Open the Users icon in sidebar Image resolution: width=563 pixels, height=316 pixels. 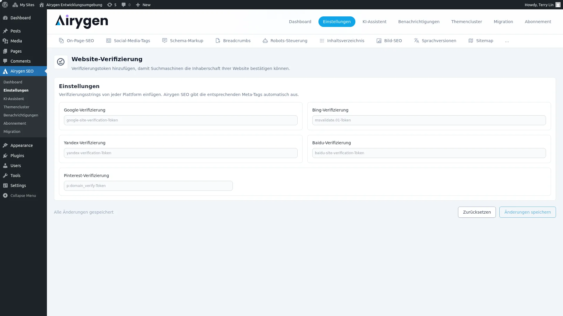pos(5,166)
